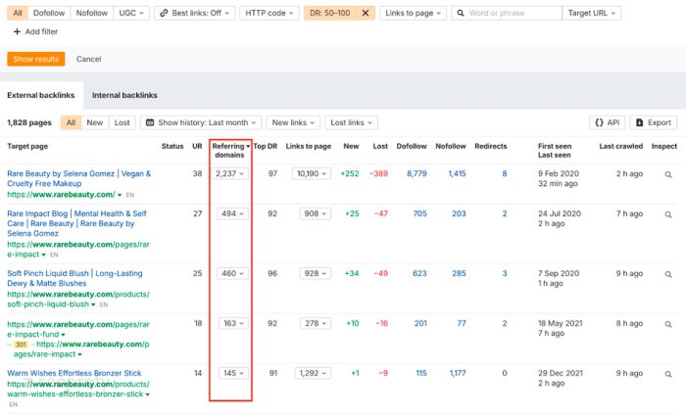This screenshot has height=415, width=686.
Task: Open Show history: Last month dropdown
Action: click(201, 122)
